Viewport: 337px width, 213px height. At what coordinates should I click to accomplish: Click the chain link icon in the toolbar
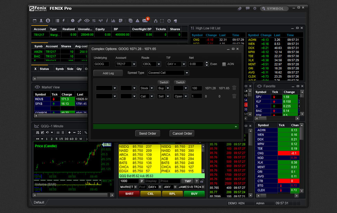(80, 21)
